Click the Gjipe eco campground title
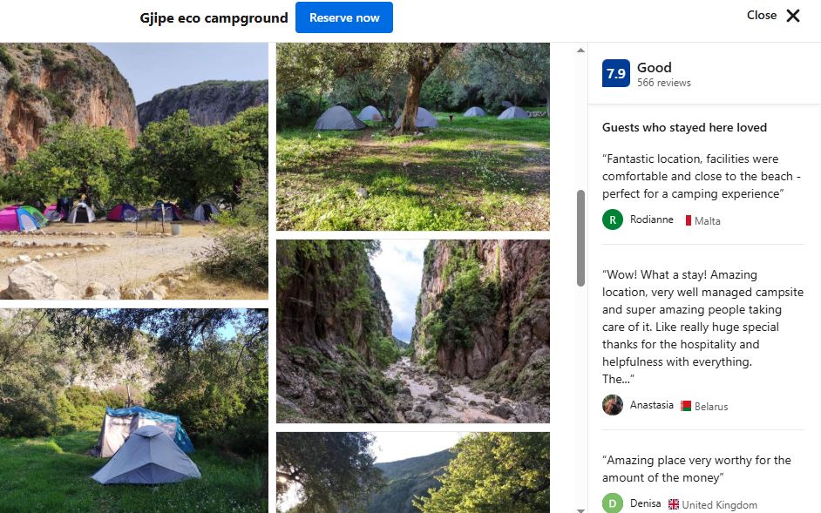The height and width of the screenshot is (513, 821). 214,17
